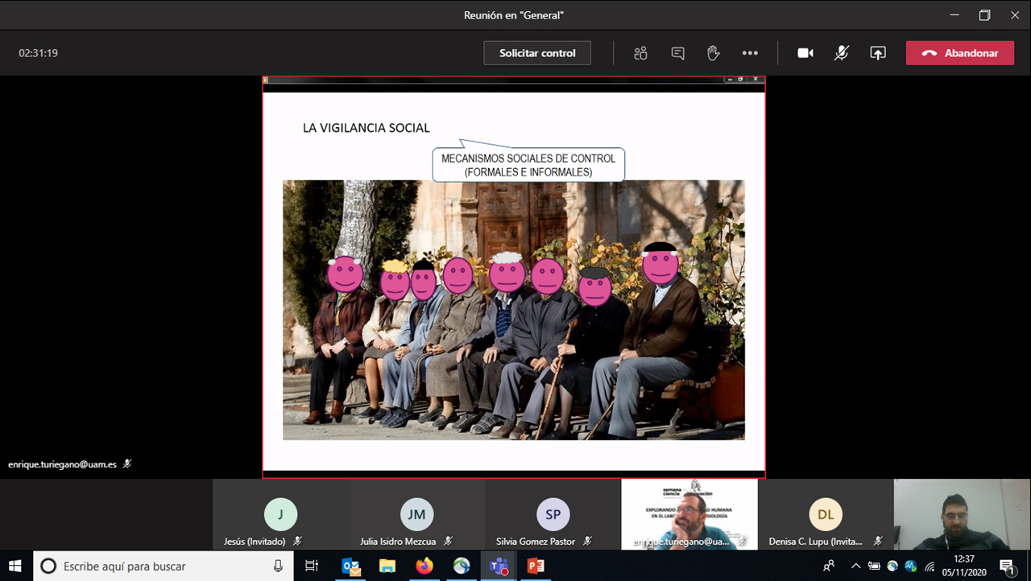Switch to PowerPoint in the taskbar
The height and width of the screenshot is (581, 1031).
click(x=535, y=567)
